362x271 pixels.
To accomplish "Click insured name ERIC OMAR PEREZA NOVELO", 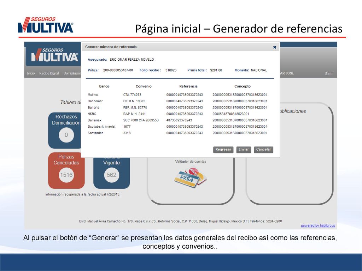I will pyautogui.click(x=132, y=60).
